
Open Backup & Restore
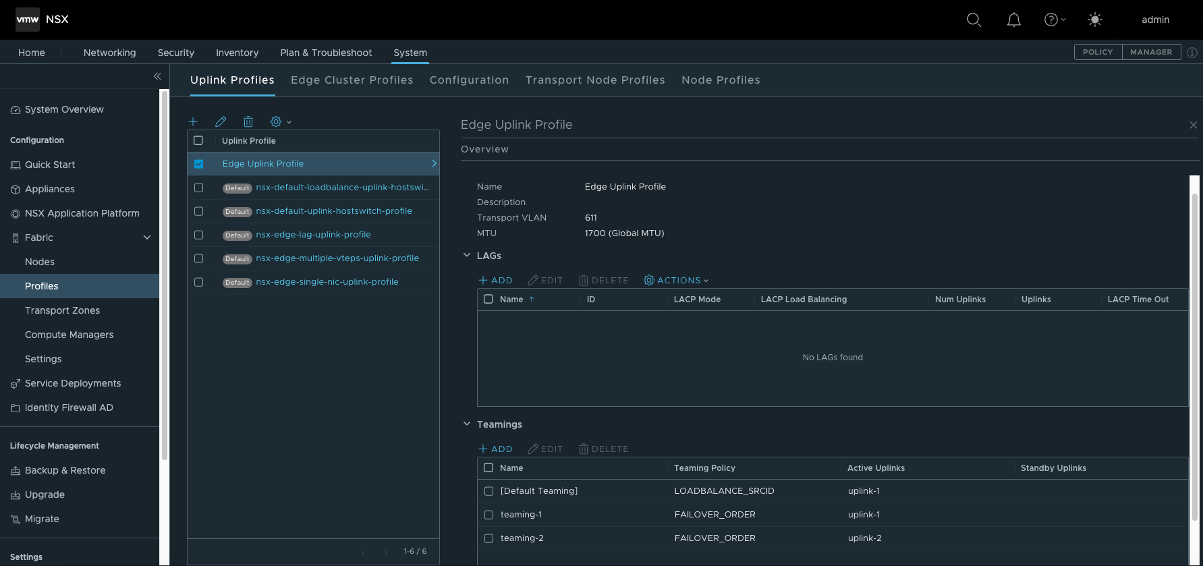(x=65, y=470)
